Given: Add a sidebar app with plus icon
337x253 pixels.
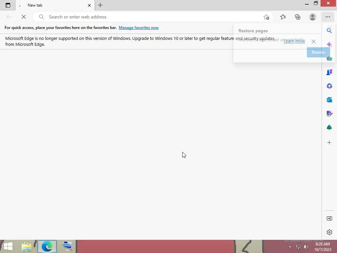Looking at the screenshot, I should click(x=329, y=142).
